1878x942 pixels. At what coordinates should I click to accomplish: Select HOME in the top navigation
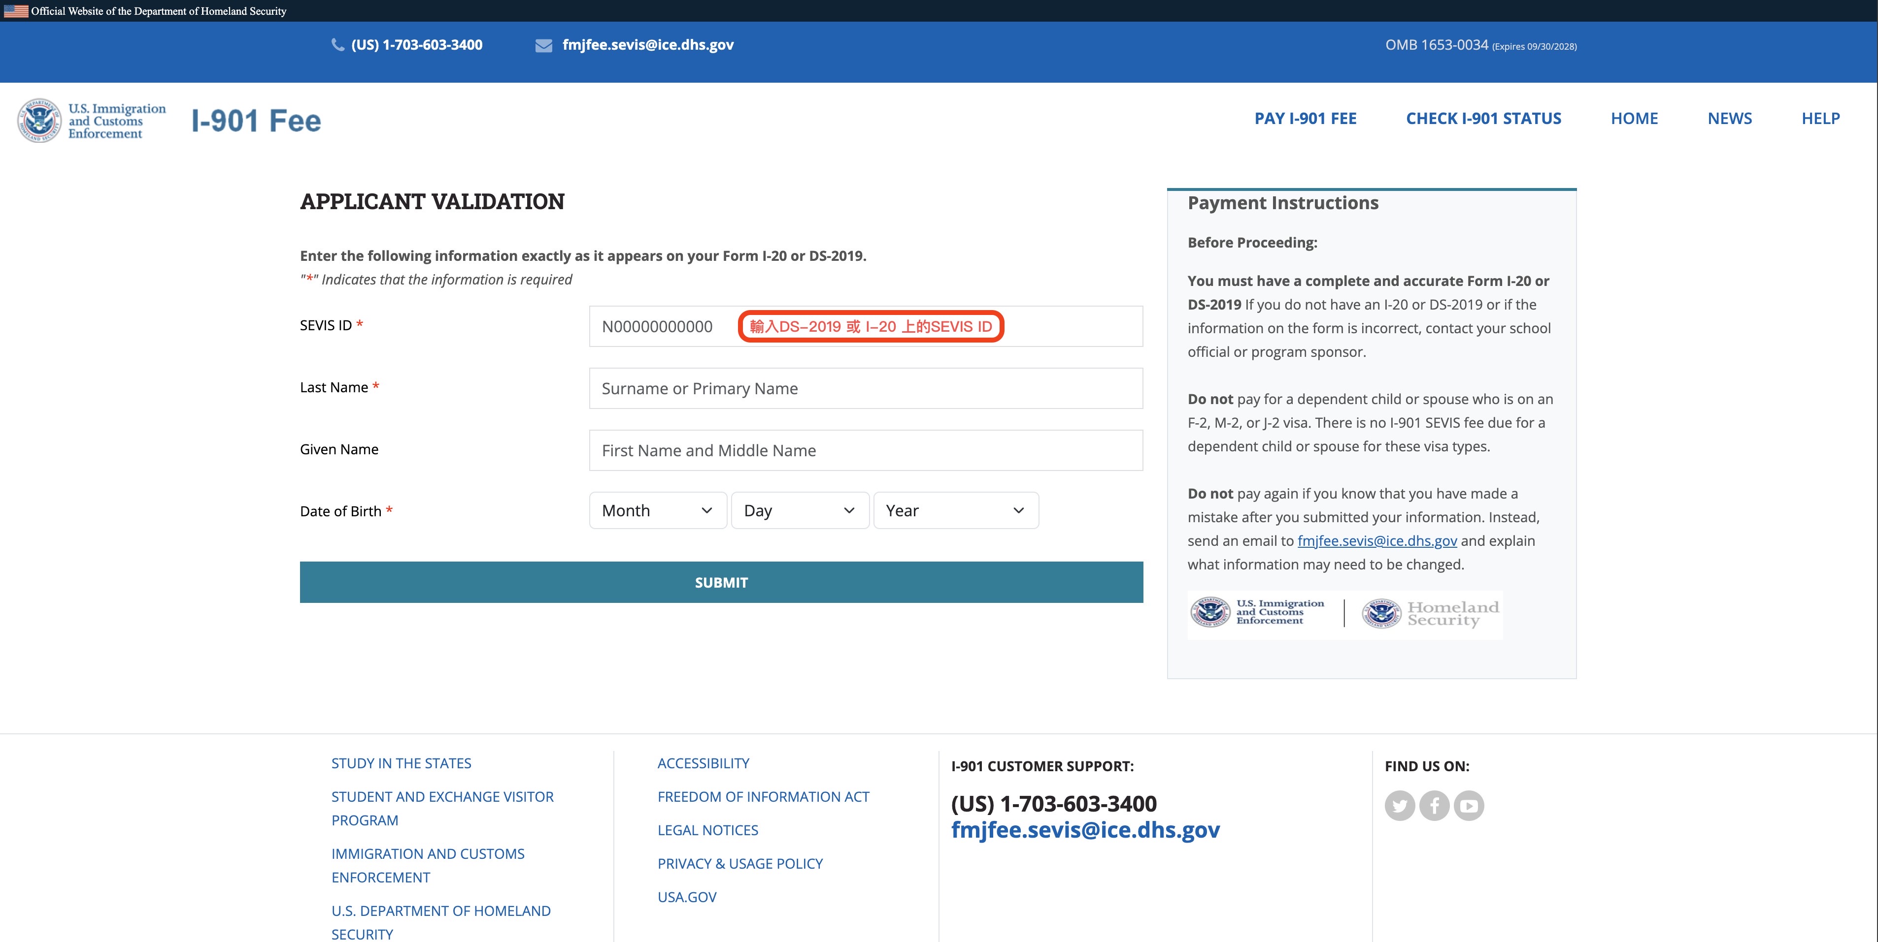[1634, 119]
